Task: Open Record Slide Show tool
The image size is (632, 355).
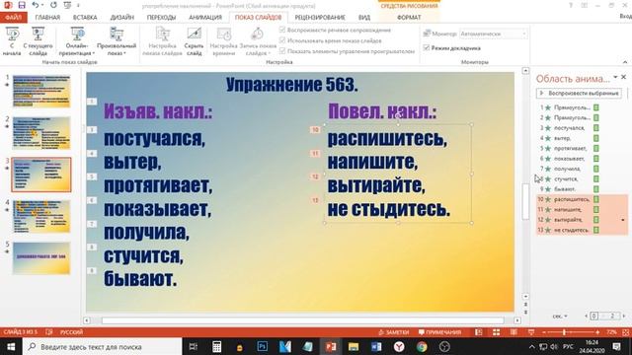Action: coord(258,41)
